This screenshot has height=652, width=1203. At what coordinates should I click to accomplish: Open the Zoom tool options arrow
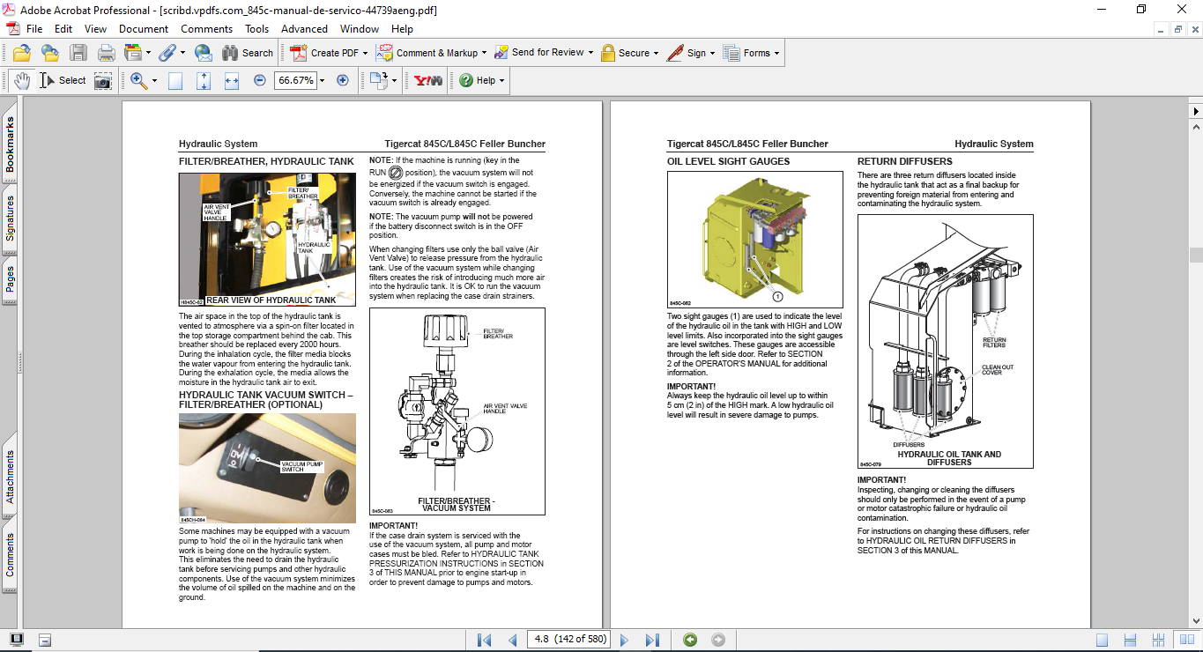[154, 80]
